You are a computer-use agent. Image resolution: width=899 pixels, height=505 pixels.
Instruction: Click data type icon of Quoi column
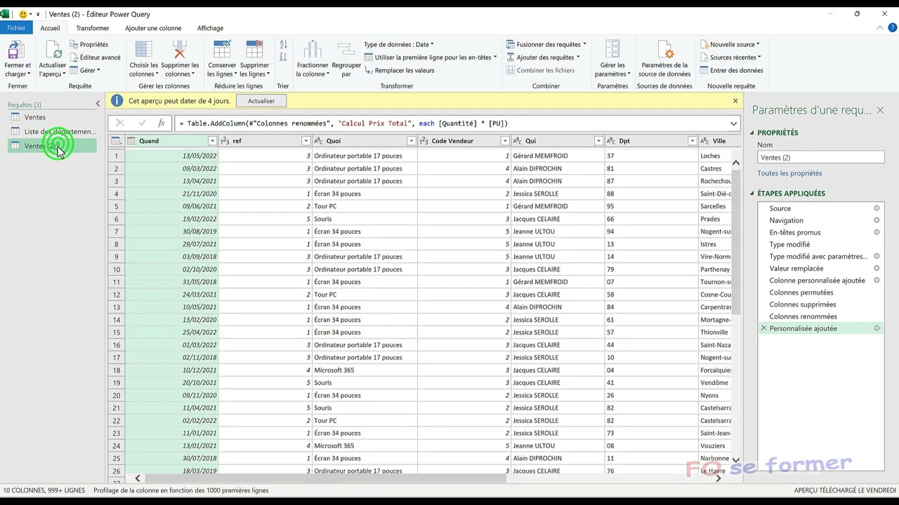[318, 141]
